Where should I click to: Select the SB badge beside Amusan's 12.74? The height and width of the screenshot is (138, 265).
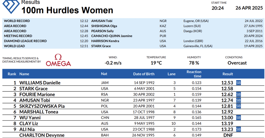click(x=238, y=100)
